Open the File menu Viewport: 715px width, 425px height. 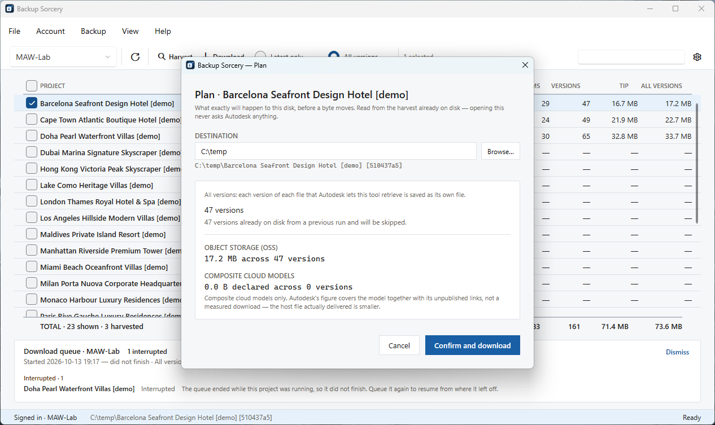coord(15,31)
